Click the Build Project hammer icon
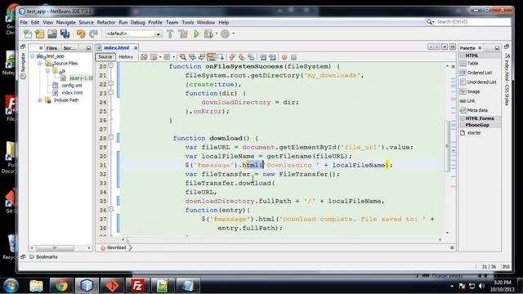523x294 pixels. point(170,33)
